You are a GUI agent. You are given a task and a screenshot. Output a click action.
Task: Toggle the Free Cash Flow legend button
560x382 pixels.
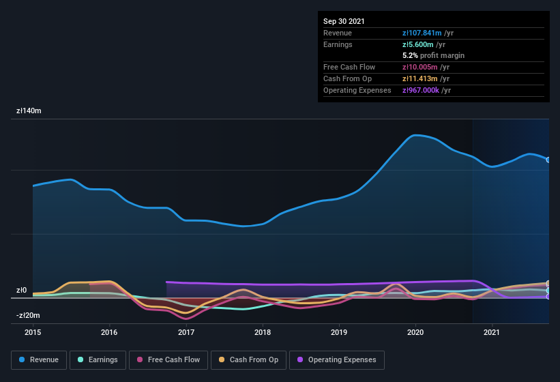(x=168, y=360)
